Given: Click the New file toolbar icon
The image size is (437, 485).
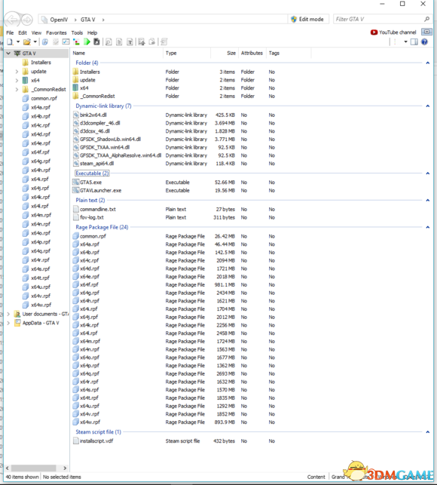Looking at the screenshot, I should click(x=11, y=41).
